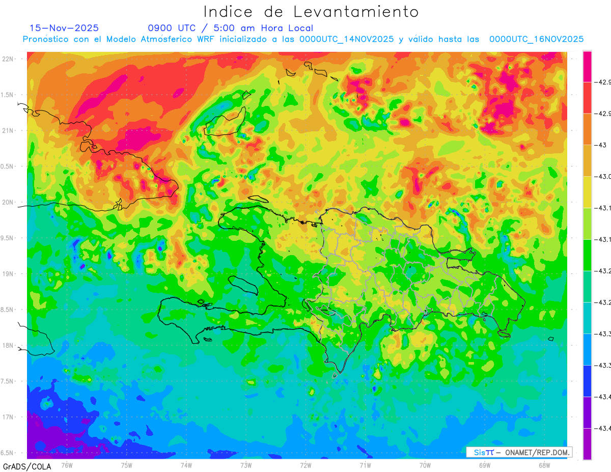This screenshot has width=611, height=472.
Task: Click the sea-green legend swatch
Action: [x=587, y=286]
